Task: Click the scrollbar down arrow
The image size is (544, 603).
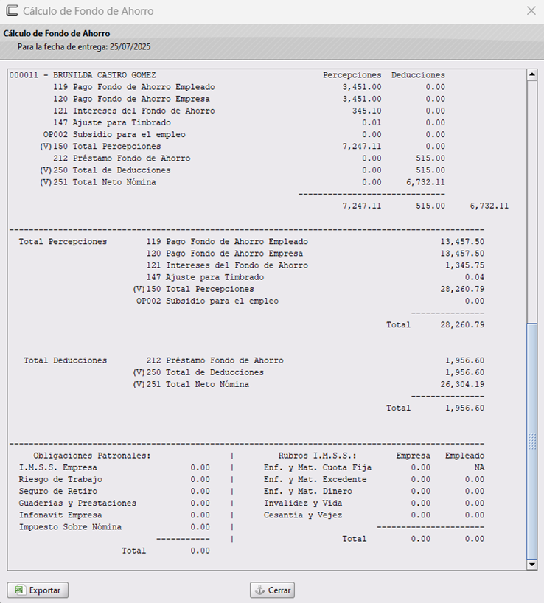Action: pyautogui.click(x=532, y=565)
